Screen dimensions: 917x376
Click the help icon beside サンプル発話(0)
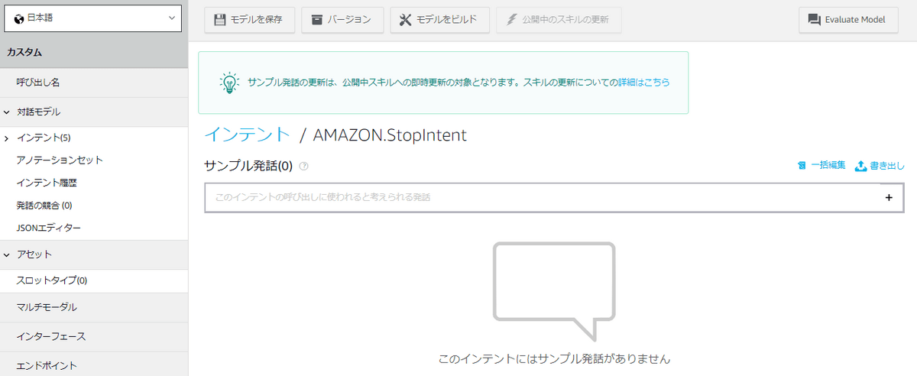[304, 166]
